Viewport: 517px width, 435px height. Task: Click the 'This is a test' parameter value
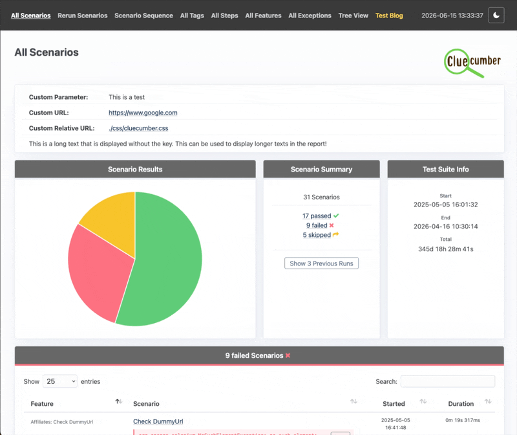[x=127, y=97]
